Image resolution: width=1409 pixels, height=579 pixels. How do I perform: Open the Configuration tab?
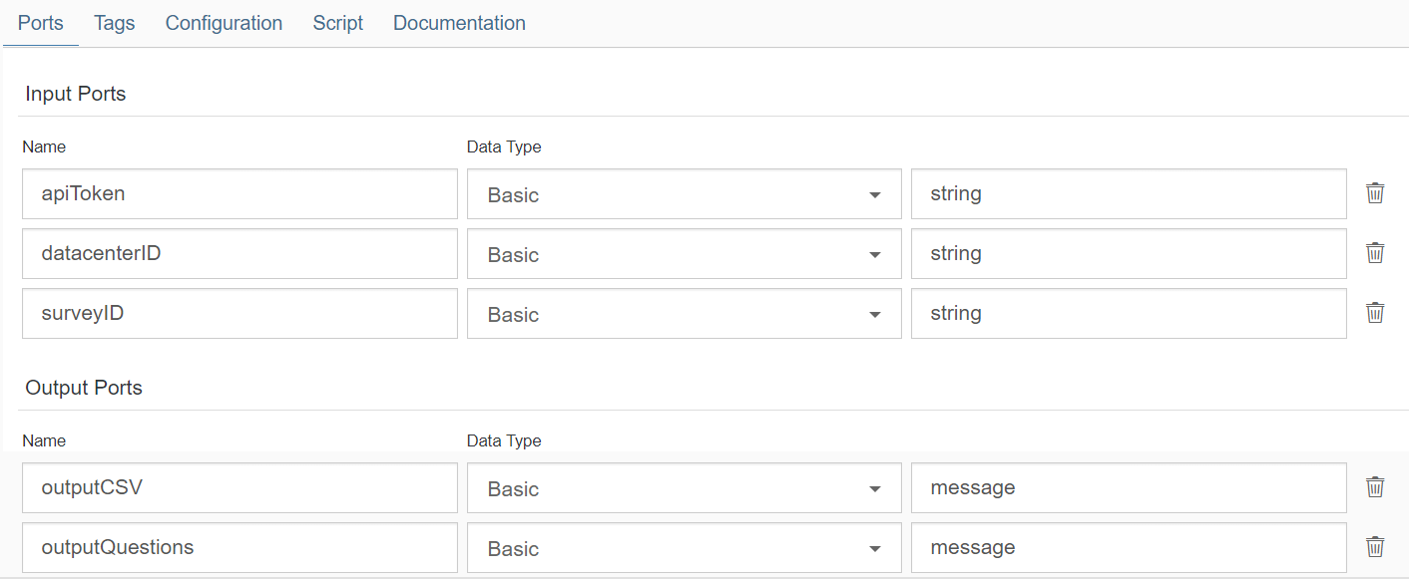pyautogui.click(x=224, y=23)
